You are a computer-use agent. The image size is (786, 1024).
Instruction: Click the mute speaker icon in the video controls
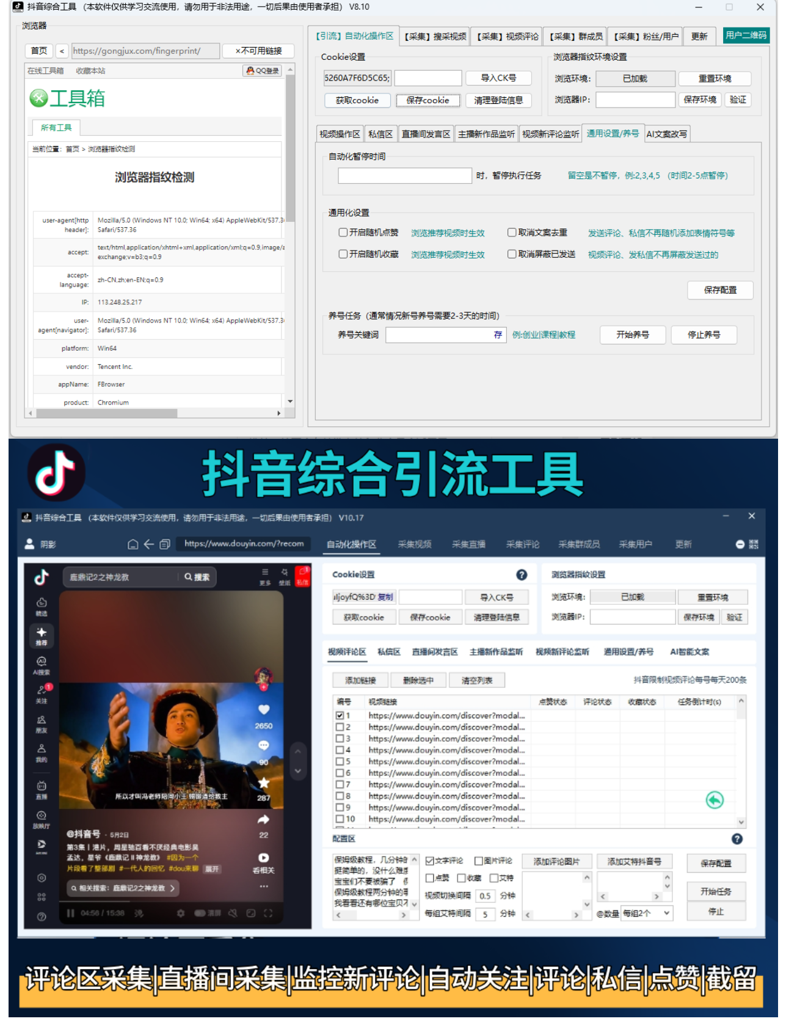233,913
